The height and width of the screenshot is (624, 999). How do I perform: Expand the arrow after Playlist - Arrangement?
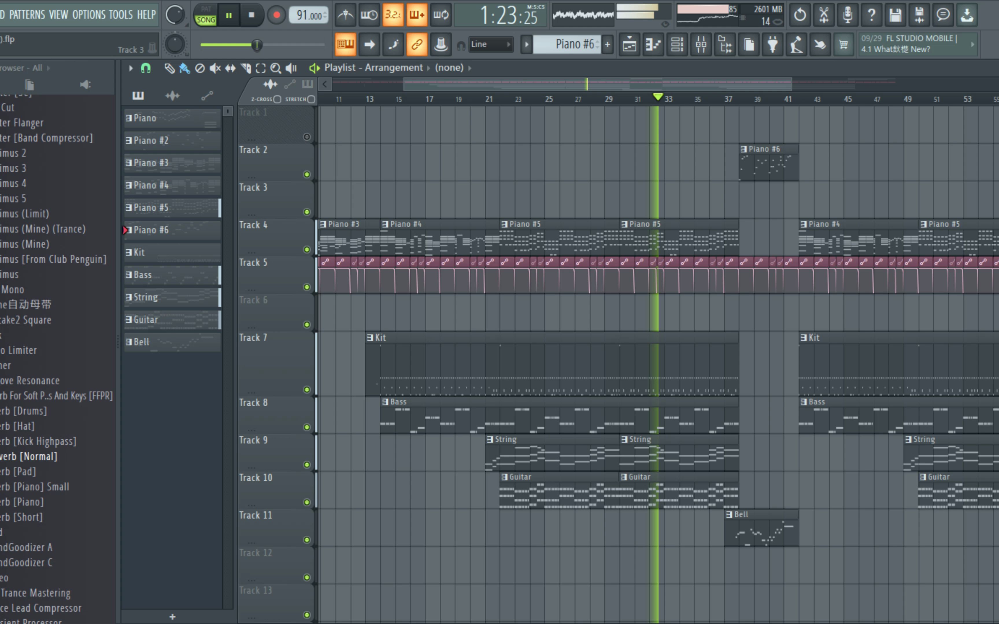click(x=428, y=68)
